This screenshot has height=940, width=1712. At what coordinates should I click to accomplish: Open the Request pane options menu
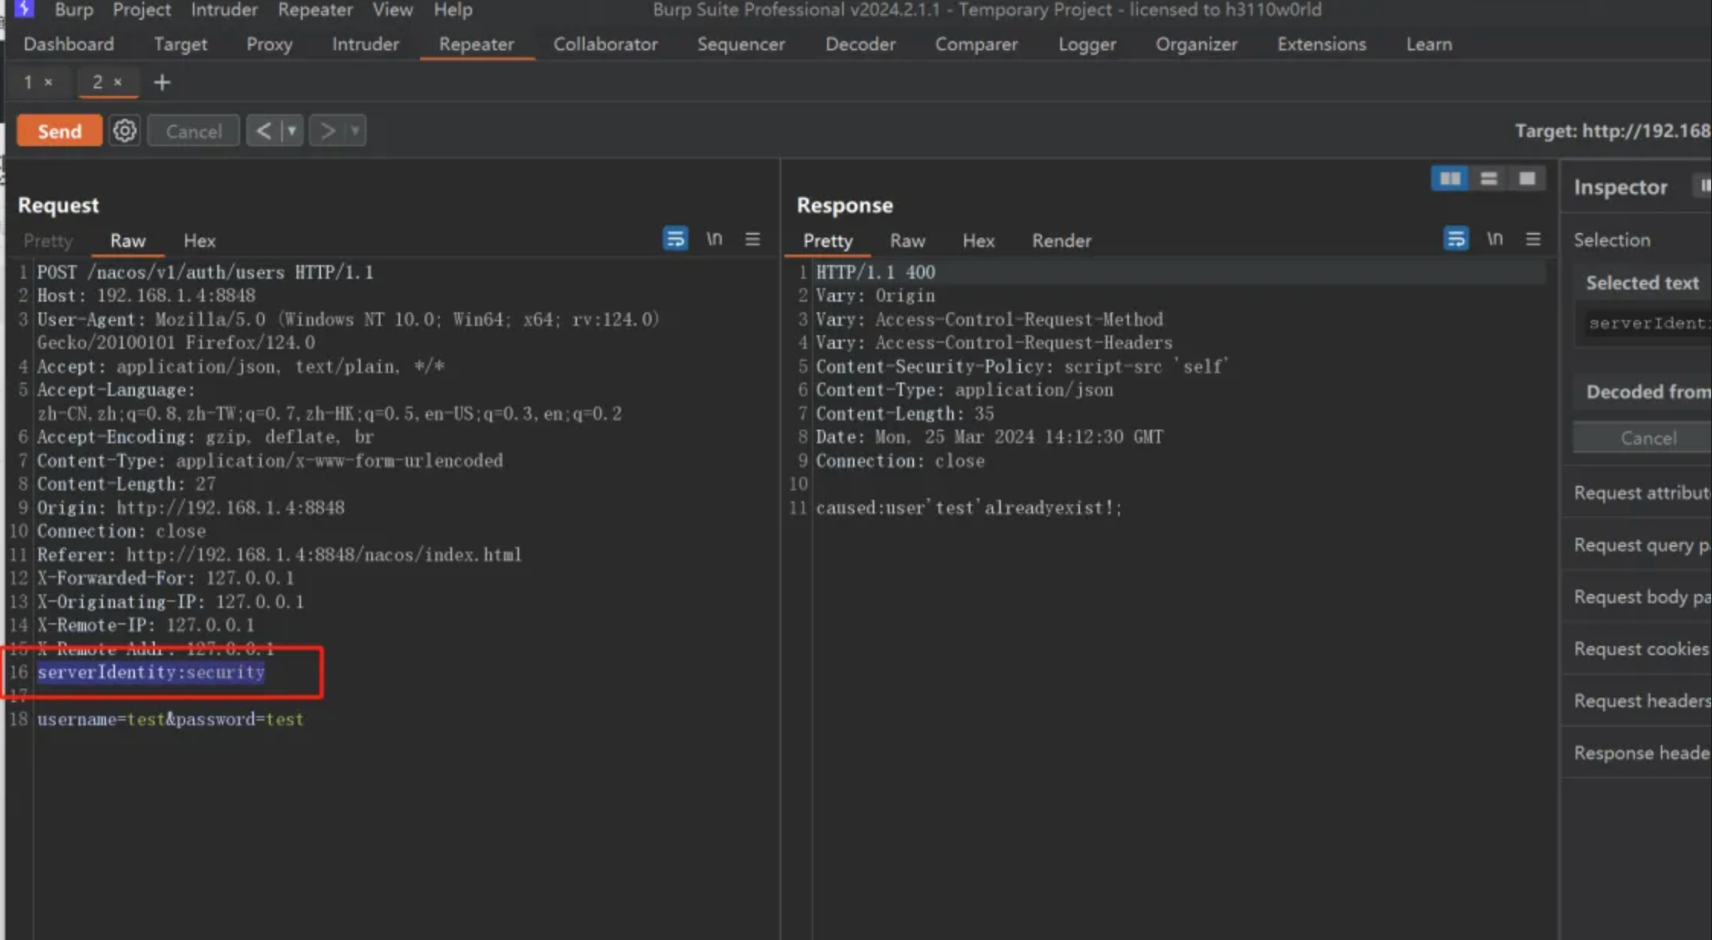752,239
